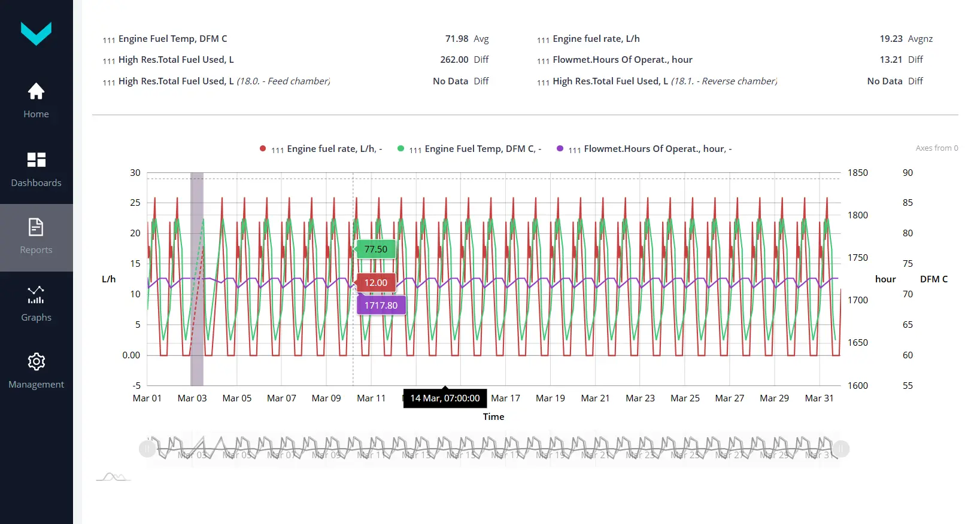The height and width of the screenshot is (524, 968).
Task: Toggle Flowmet.Hours Of Operat. legend series
Action: click(x=644, y=149)
